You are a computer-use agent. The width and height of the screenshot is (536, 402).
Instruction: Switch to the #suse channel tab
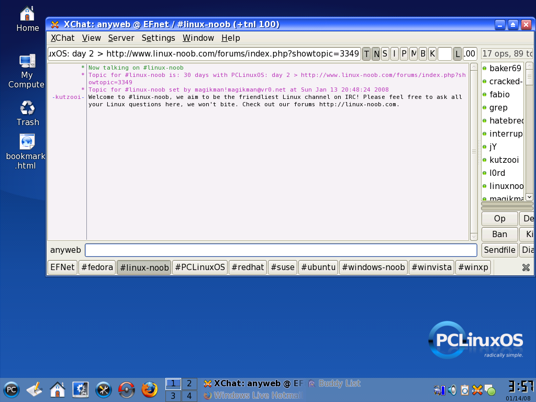click(x=283, y=267)
